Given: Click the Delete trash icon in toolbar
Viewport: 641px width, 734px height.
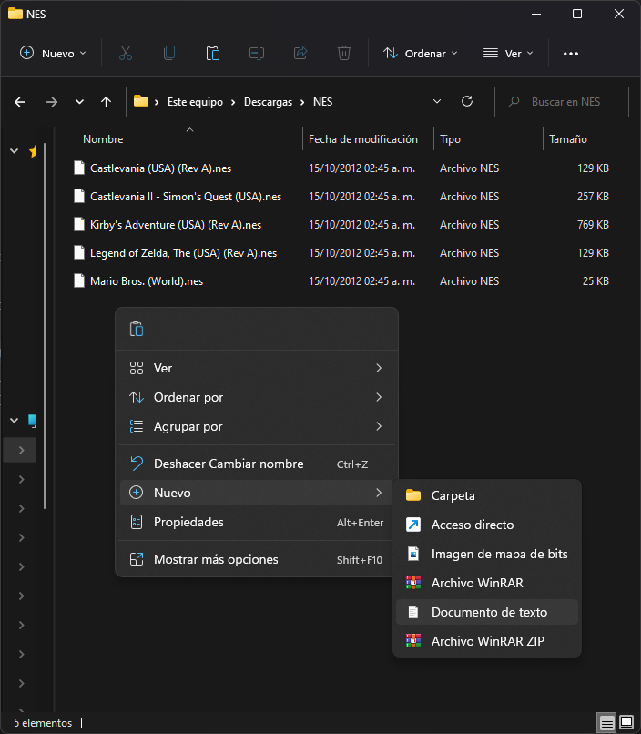Looking at the screenshot, I should coord(344,54).
